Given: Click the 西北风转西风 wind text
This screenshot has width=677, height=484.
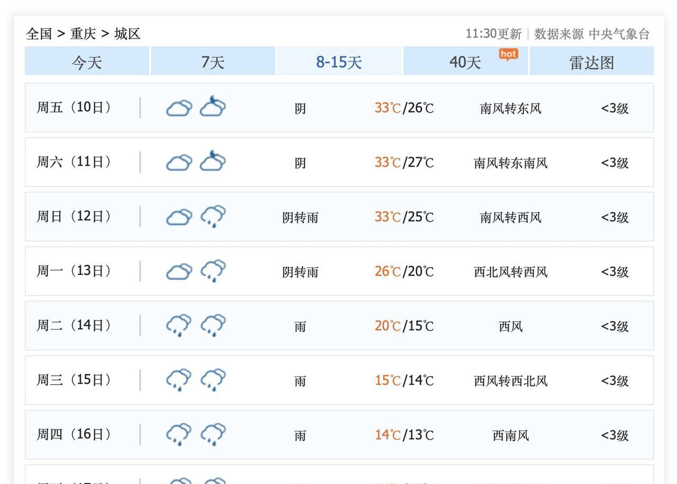Looking at the screenshot, I should pos(510,272).
